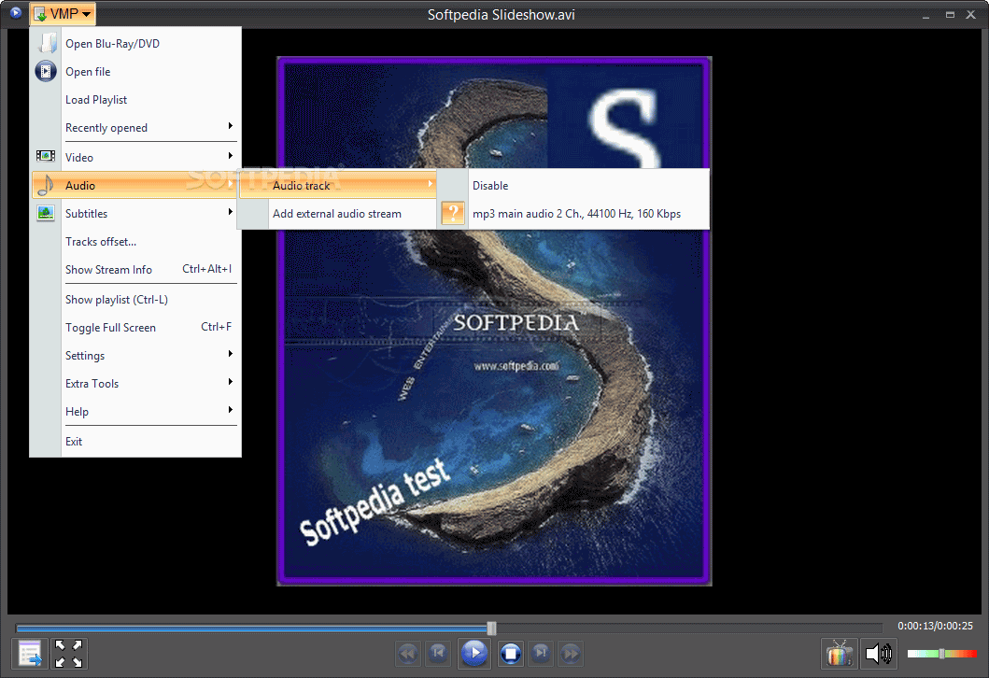Screen dimensions: 989x678
Task: Click the blue play button
Action: click(474, 653)
